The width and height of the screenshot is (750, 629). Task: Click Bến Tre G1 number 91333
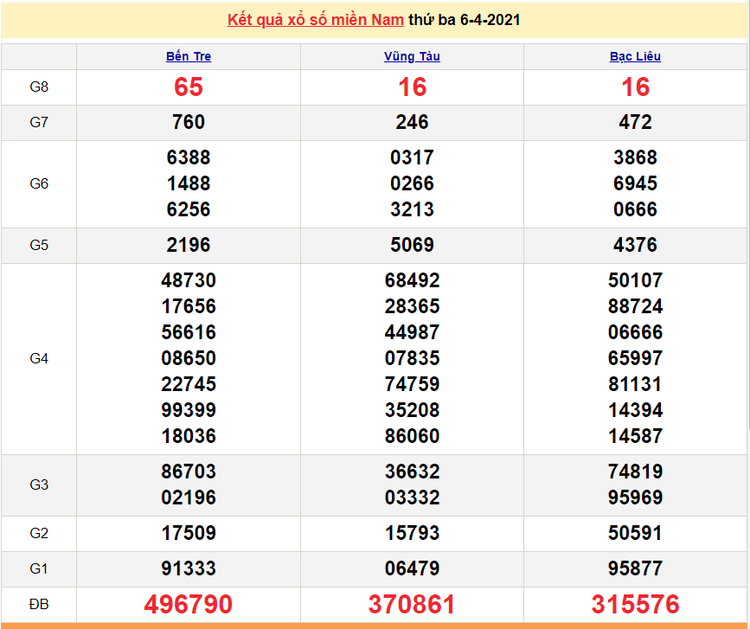click(189, 568)
